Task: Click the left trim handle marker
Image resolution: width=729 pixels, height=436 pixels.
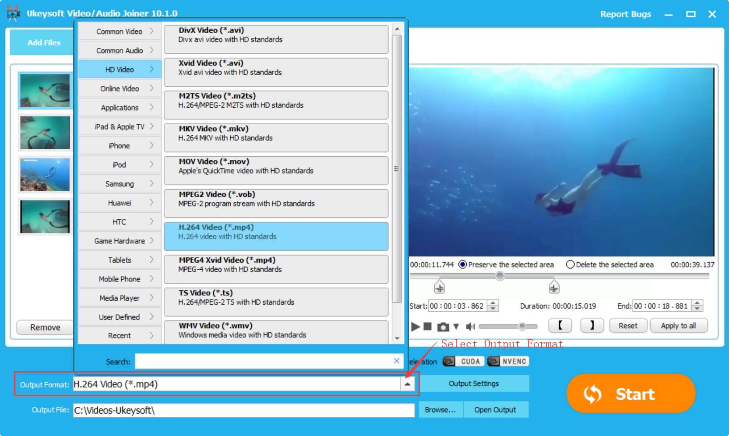Action: (440, 288)
